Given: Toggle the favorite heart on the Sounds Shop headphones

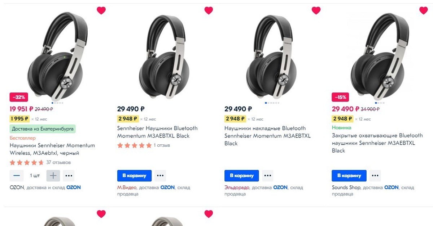Looking at the screenshot, I should click(423, 10).
